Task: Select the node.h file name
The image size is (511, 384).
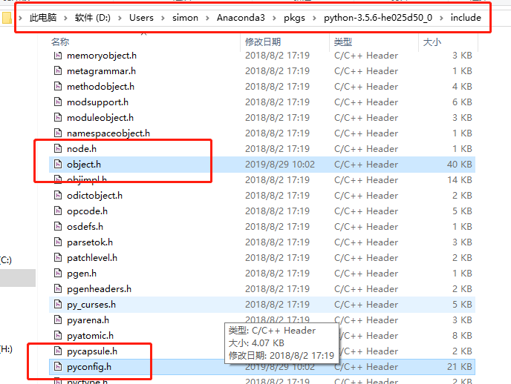Action: pos(82,149)
